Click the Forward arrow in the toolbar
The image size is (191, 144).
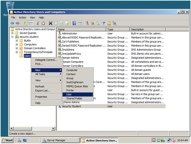(18, 23)
